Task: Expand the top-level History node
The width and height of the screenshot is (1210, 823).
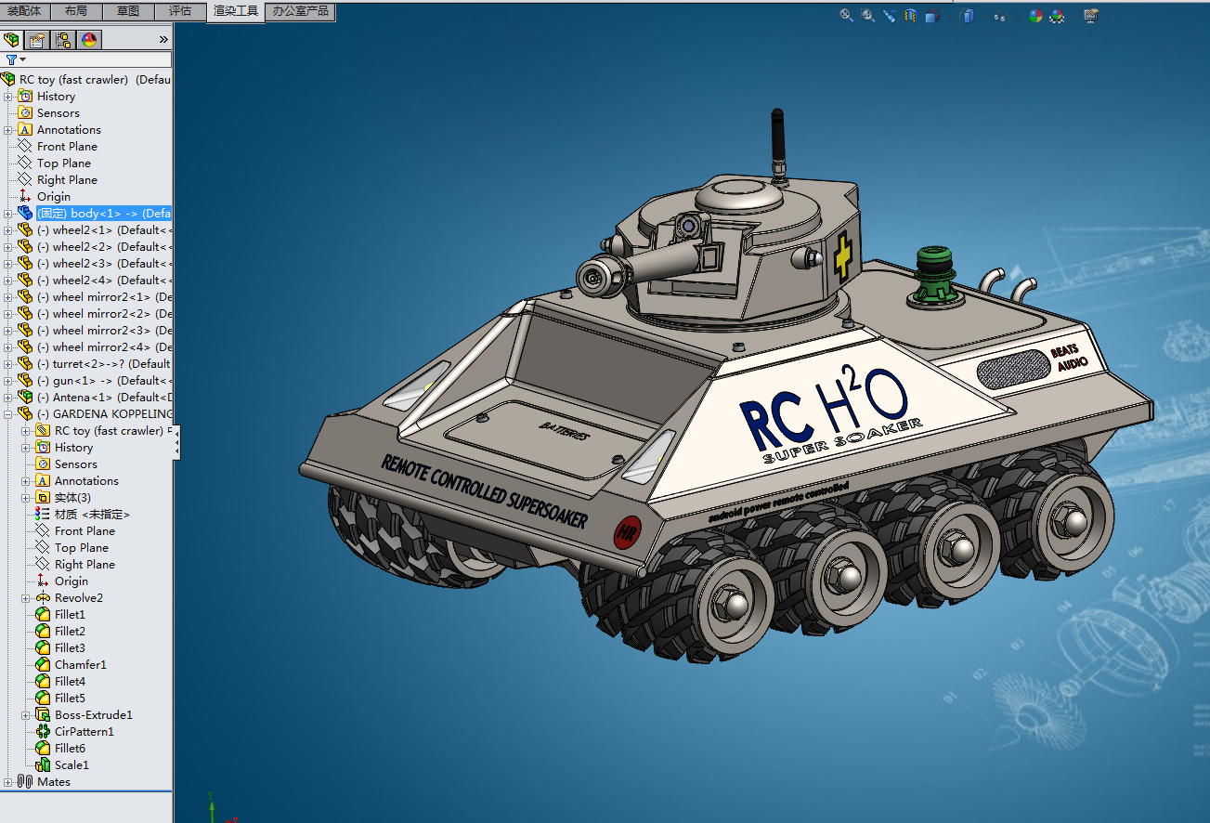Action: (x=7, y=97)
